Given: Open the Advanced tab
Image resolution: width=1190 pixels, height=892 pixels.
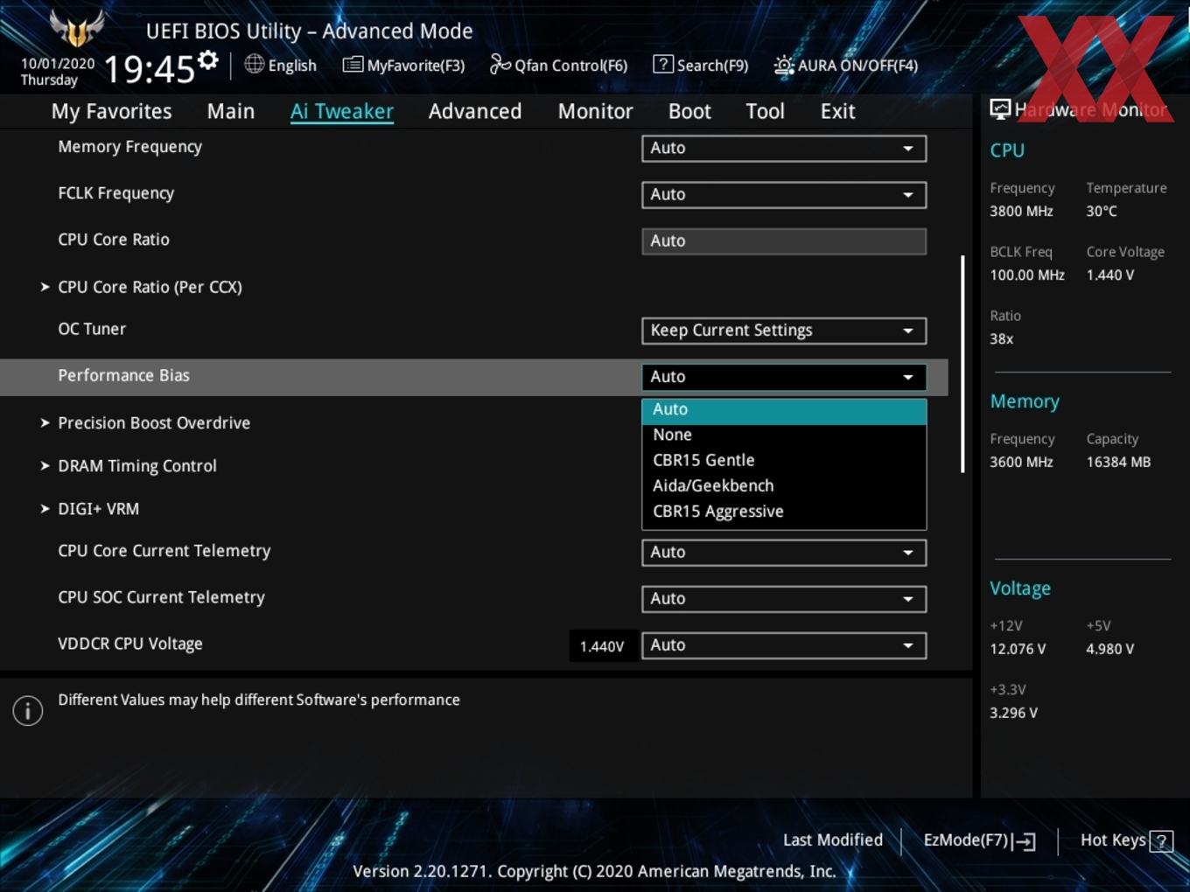Looking at the screenshot, I should coord(475,111).
